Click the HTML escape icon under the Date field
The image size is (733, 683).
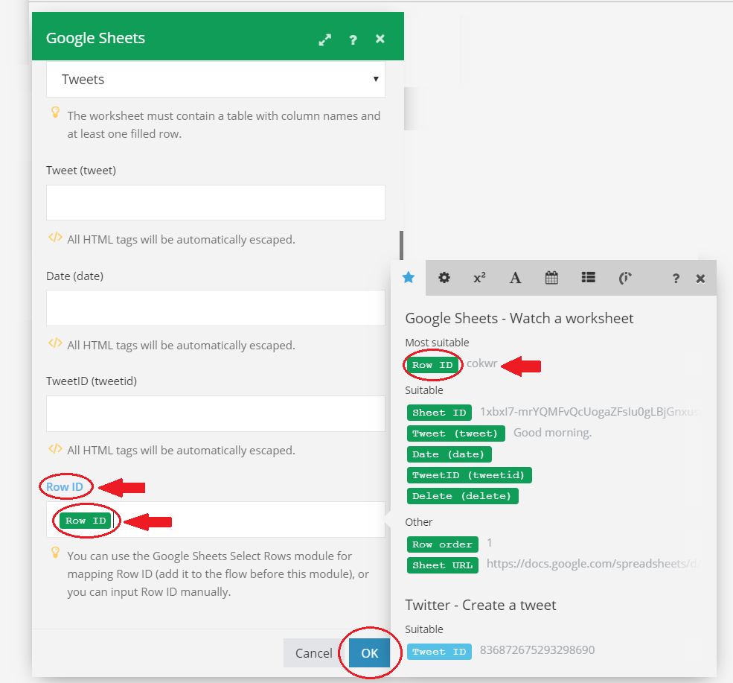[55, 343]
